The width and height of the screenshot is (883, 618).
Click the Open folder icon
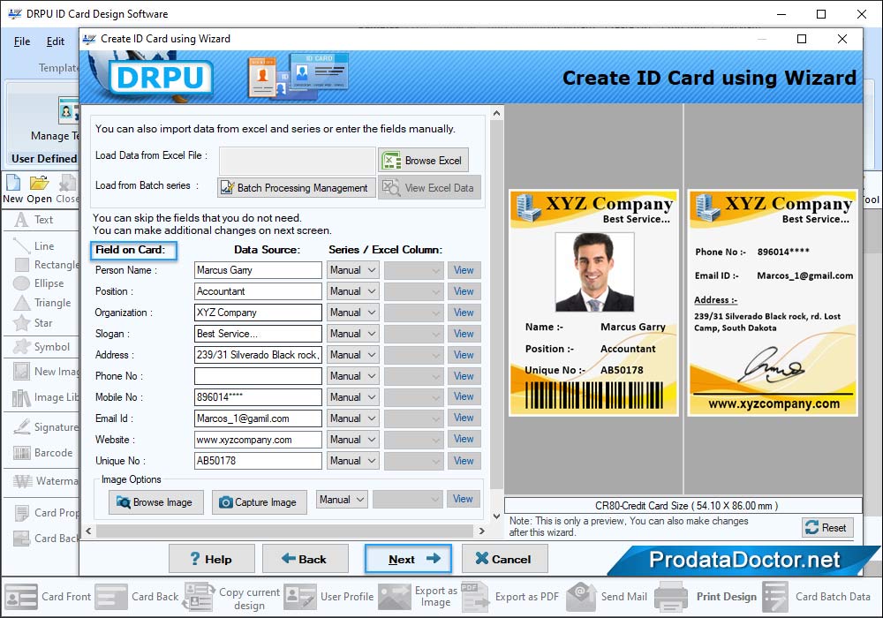coord(39,183)
